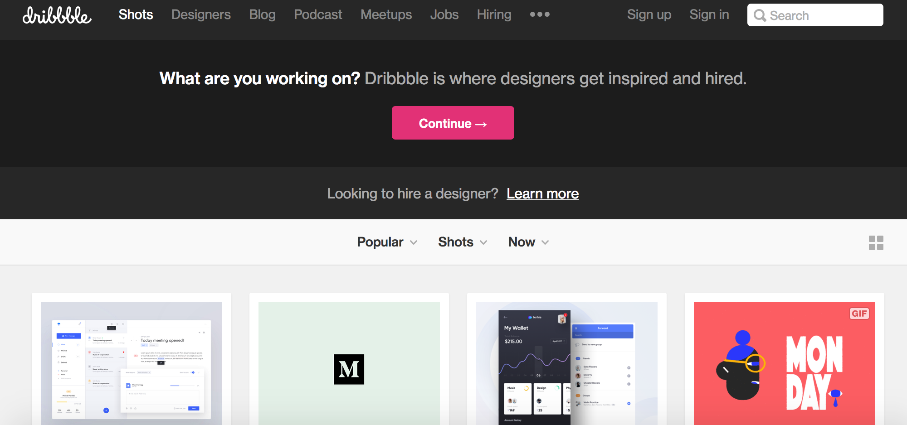Open the MON DAY illustration shot
Screen dimensions: 907x425
[785, 363]
